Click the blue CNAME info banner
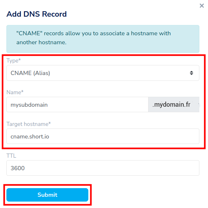Screen dimensions: 208x208 click(103, 39)
